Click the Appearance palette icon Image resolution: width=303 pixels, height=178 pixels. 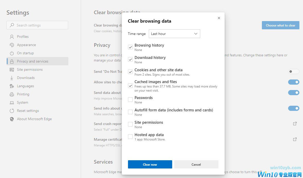pyautogui.click(x=12, y=45)
